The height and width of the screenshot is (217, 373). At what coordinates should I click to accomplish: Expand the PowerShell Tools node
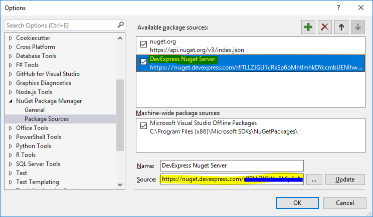click(11, 137)
